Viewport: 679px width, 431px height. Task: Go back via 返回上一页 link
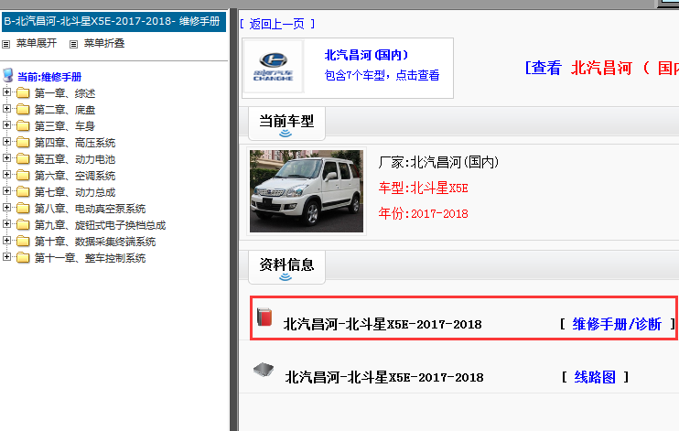tap(277, 24)
